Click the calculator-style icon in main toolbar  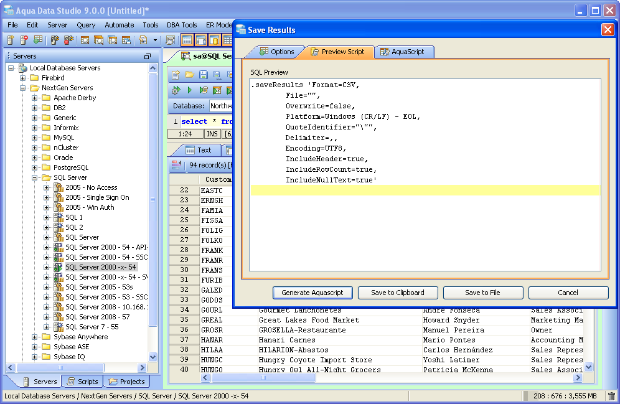[x=170, y=40]
